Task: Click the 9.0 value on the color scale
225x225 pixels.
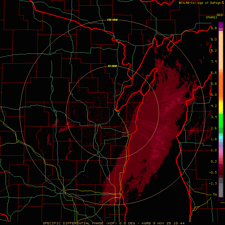Action: click(x=214, y=39)
